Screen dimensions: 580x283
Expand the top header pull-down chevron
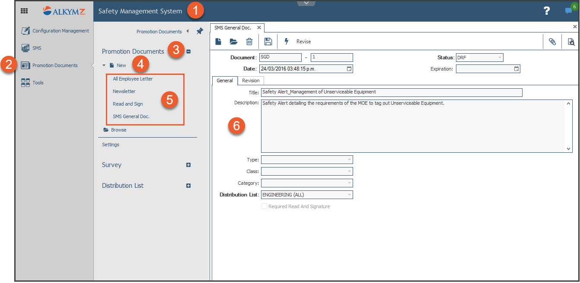click(x=306, y=3)
